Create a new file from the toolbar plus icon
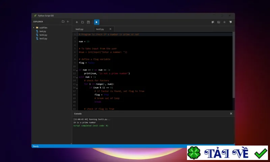 (x=77, y=22)
